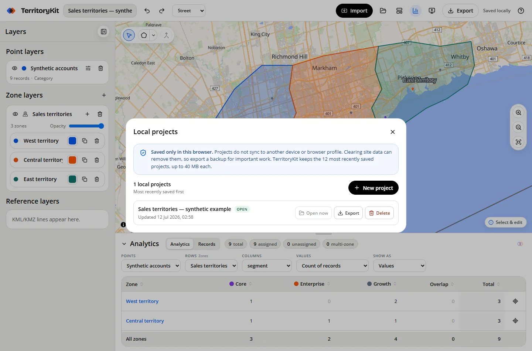
Task: Click the merge/split arrow map tool
Action: [166, 35]
